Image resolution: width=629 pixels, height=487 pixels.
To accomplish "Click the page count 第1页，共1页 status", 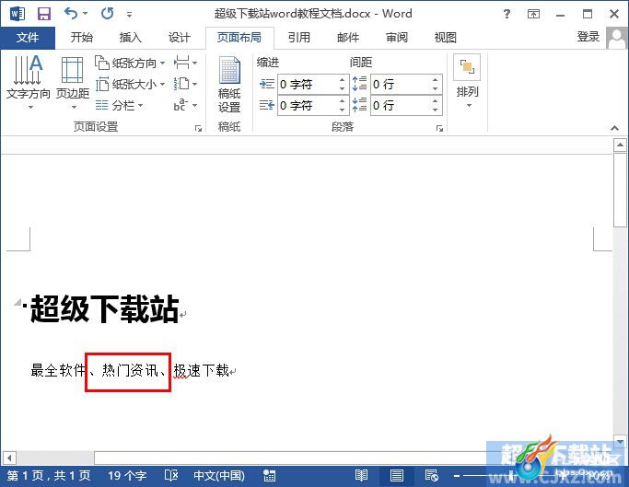I will coord(49,476).
